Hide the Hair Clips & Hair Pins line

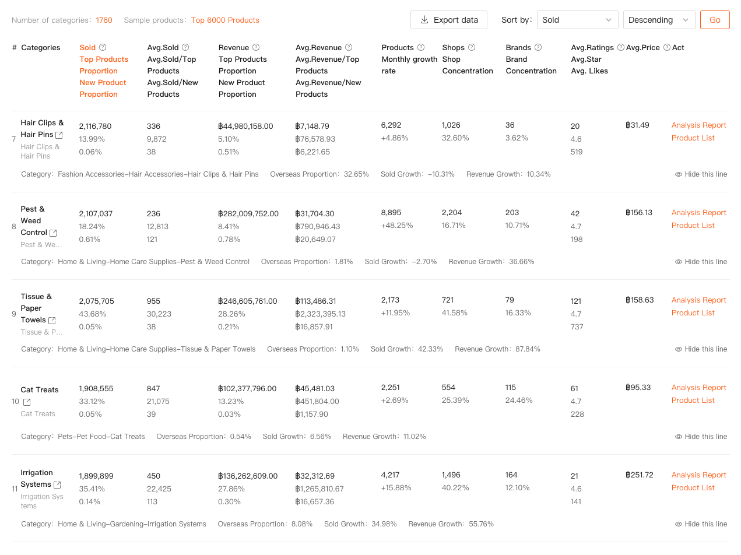coord(701,174)
